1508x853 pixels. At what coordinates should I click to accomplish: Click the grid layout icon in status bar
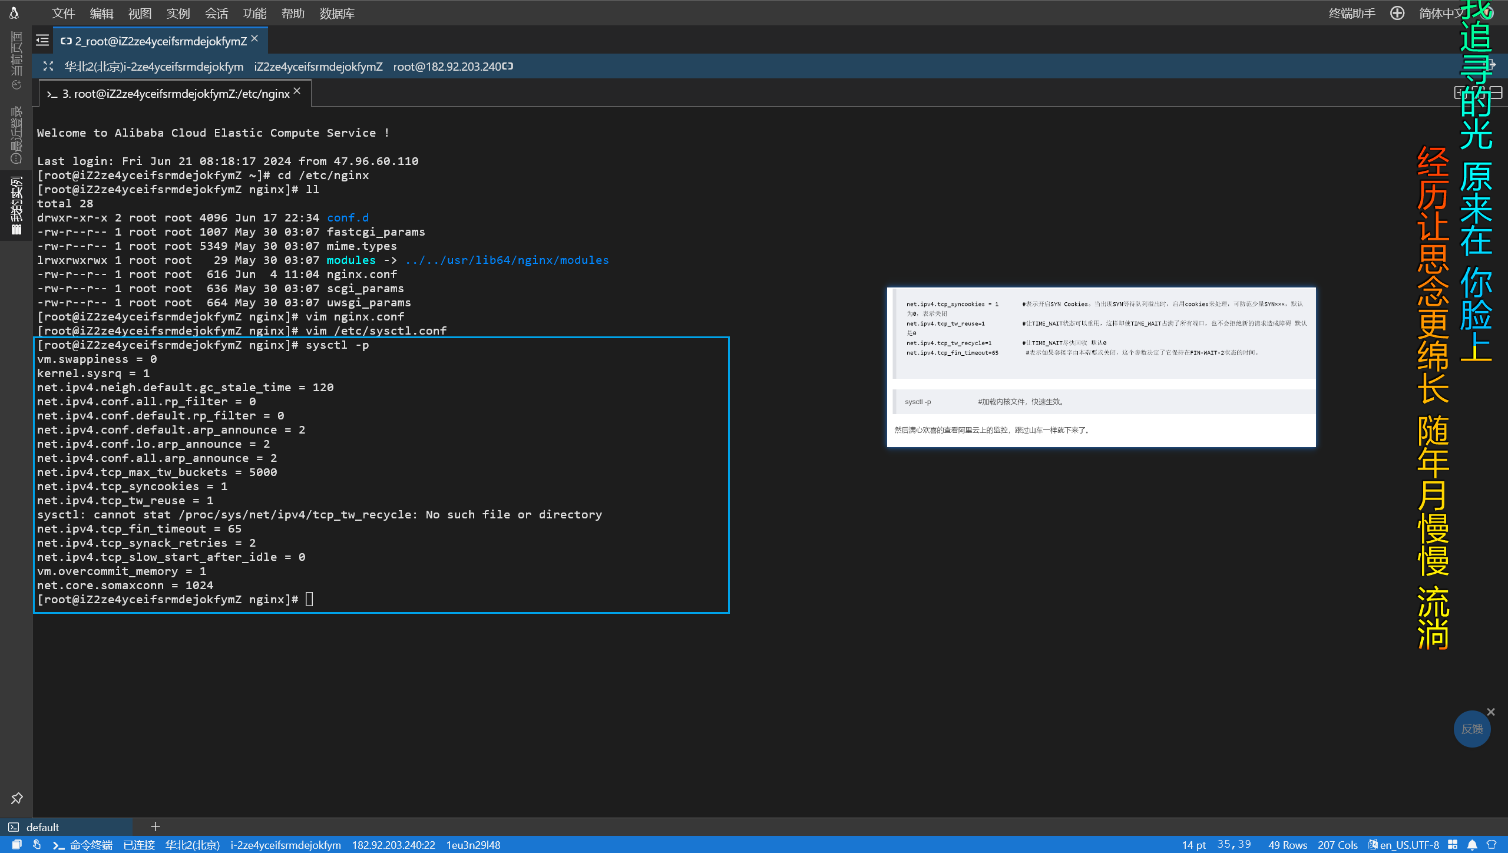pyautogui.click(x=1453, y=845)
